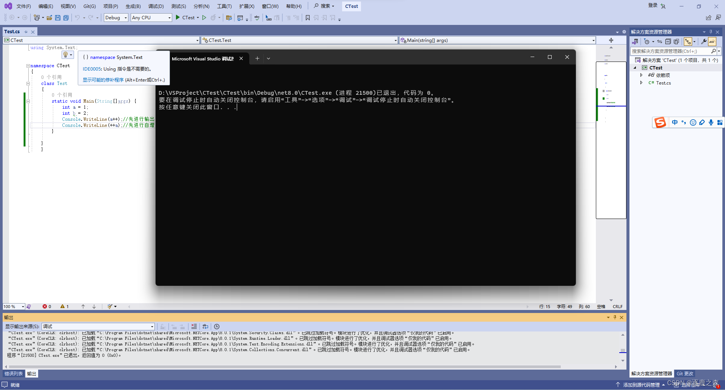Start CTest with the green play button
The image size is (725, 390).
pos(178,17)
